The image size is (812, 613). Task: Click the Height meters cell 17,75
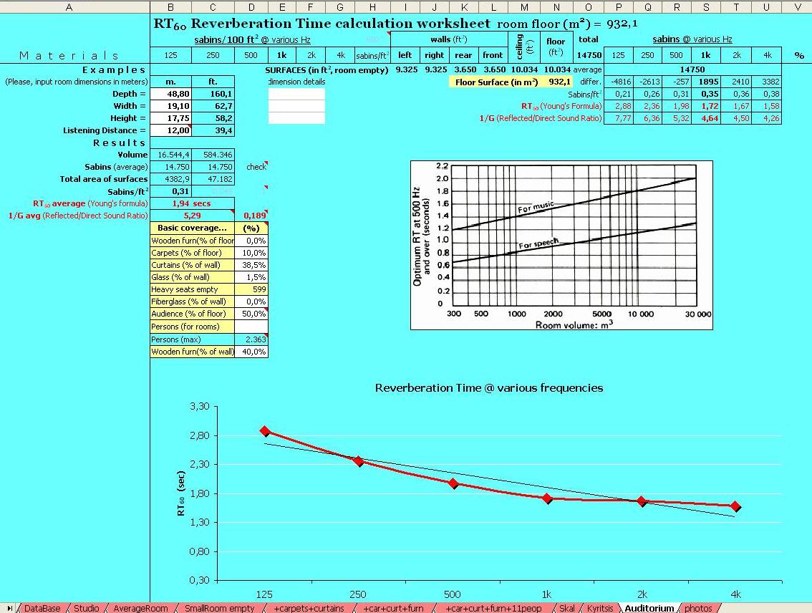(171, 118)
